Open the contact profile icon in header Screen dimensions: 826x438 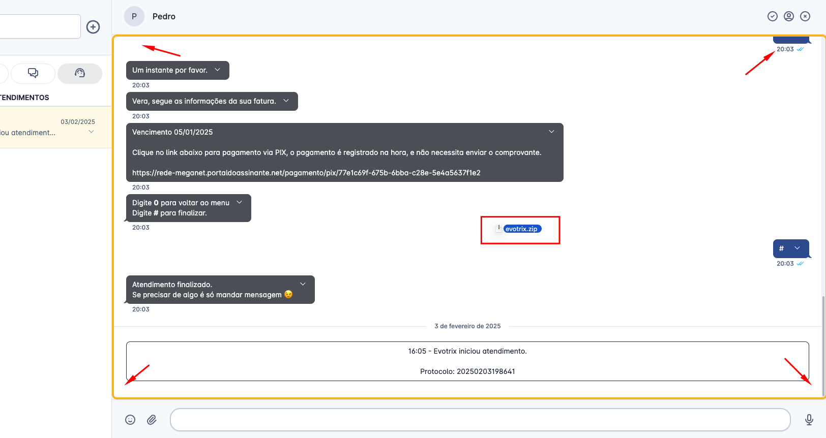[x=788, y=16]
